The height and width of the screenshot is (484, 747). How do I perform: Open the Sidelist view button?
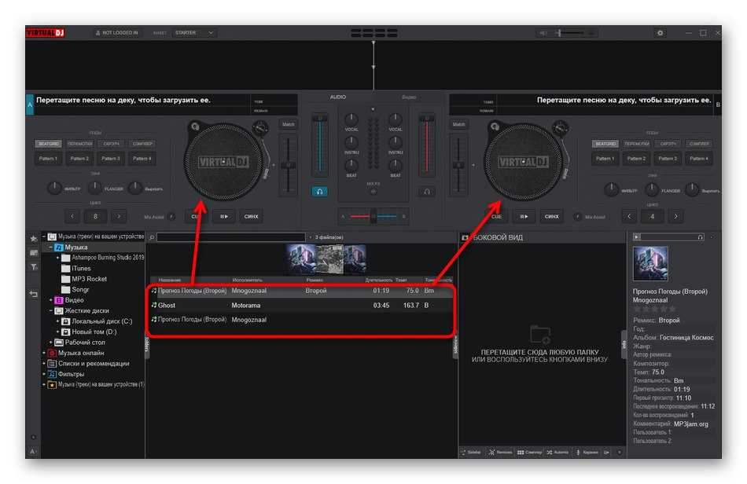point(471,452)
